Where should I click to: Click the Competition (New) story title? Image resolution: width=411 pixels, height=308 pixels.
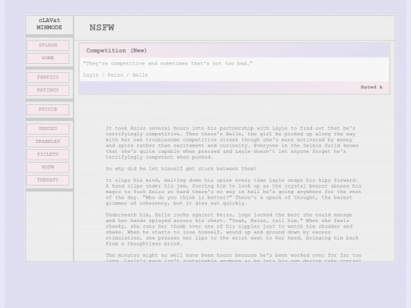tap(116, 50)
